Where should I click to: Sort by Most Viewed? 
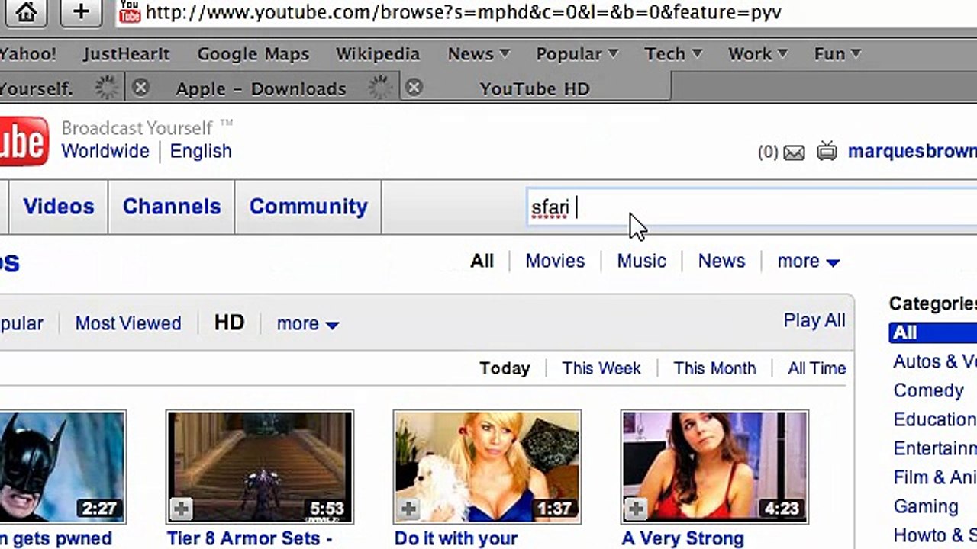(128, 323)
